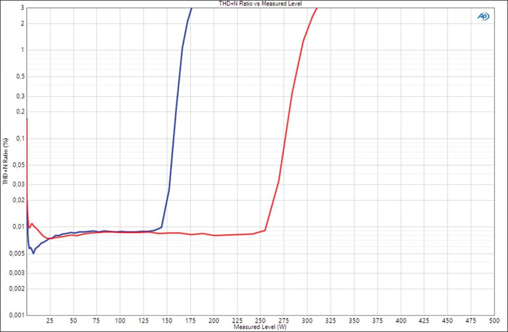Select the x-axis tick value 225
The image size is (508, 332).
click(x=237, y=320)
